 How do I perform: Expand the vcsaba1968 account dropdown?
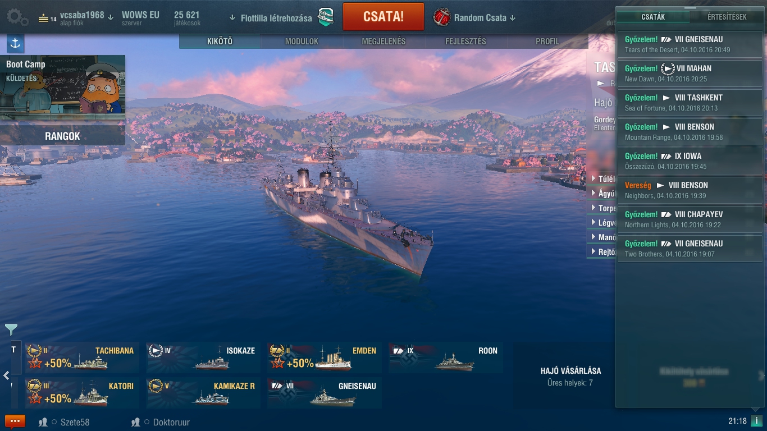click(x=111, y=17)
